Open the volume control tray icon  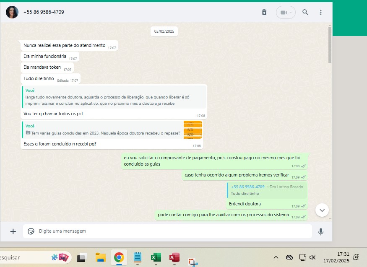tap(312, 257)
